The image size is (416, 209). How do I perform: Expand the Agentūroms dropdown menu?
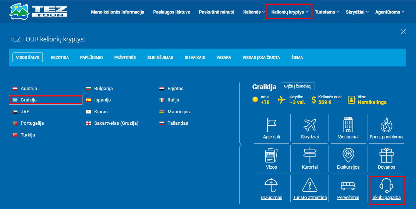coord(390,12)
